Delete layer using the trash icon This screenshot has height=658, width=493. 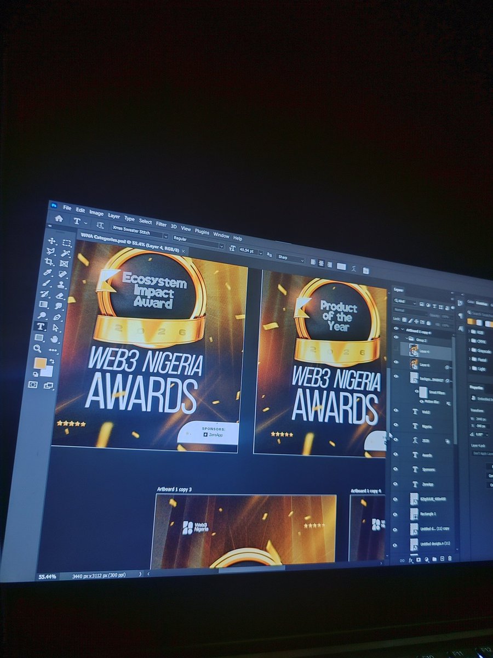pyautogui.click(x=449, y=558)
